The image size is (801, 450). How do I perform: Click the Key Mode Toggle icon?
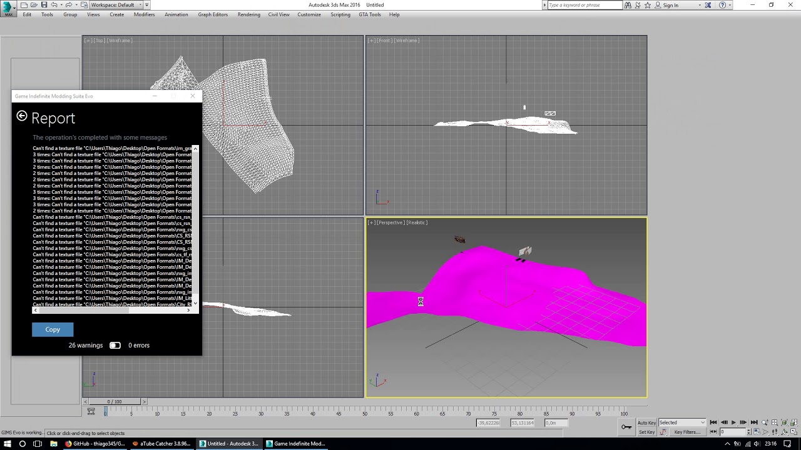pyautogui.click(x=713, y=432)
